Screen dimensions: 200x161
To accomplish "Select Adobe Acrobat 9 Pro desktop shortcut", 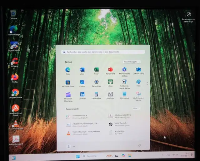I will (16, 141).
